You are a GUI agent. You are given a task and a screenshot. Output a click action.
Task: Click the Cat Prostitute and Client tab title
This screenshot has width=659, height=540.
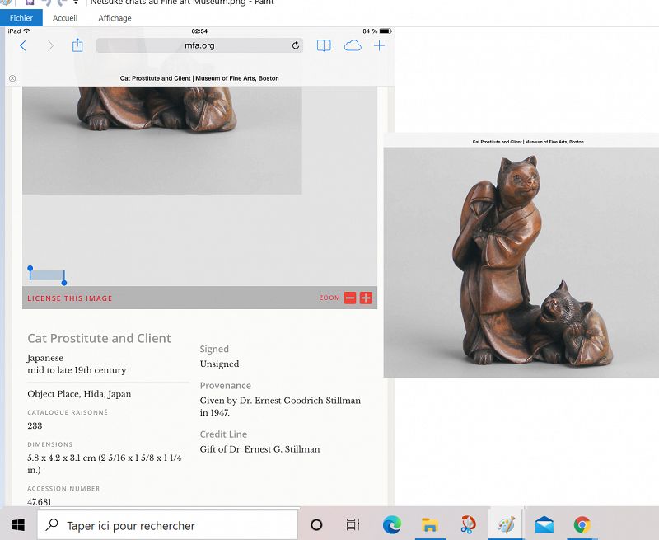[199, 78]
